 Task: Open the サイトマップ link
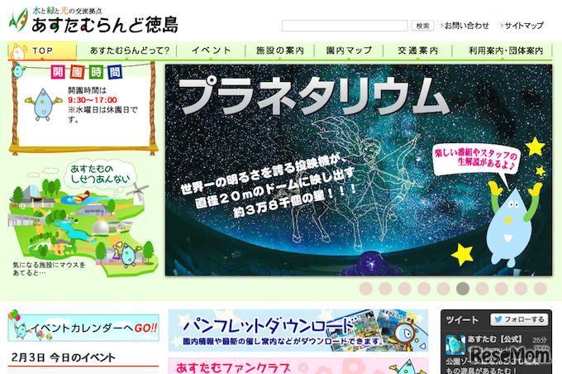tap(522, 26)
